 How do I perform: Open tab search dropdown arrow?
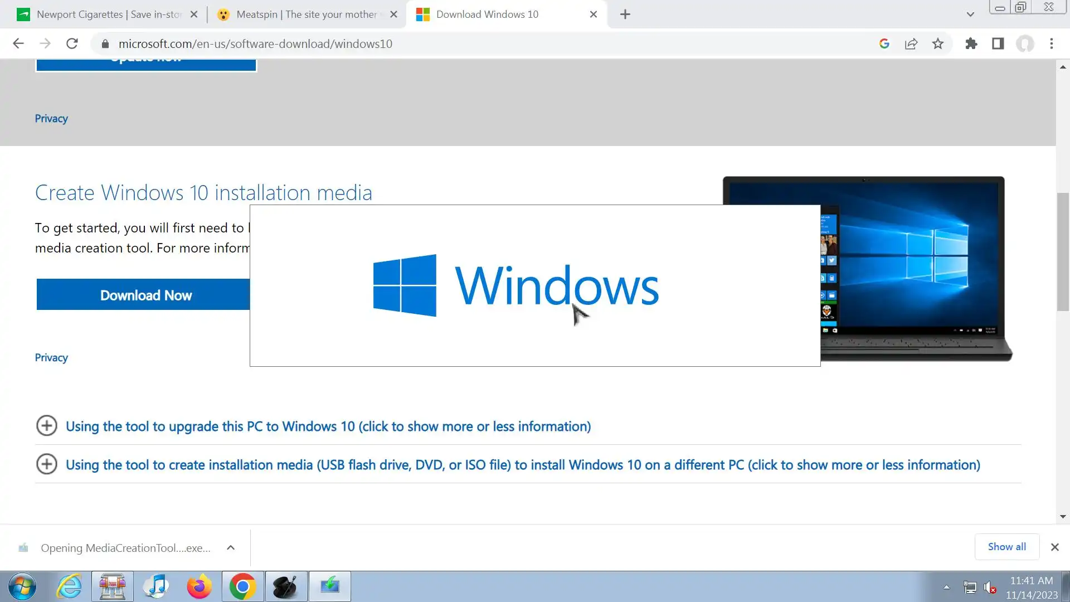click(x=970, y=14)
